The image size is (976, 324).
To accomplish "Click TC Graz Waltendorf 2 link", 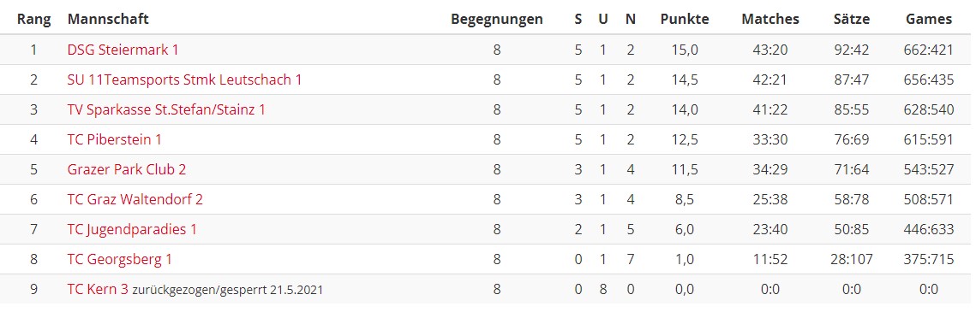I will pyautogui.click(x=135, y=199).
